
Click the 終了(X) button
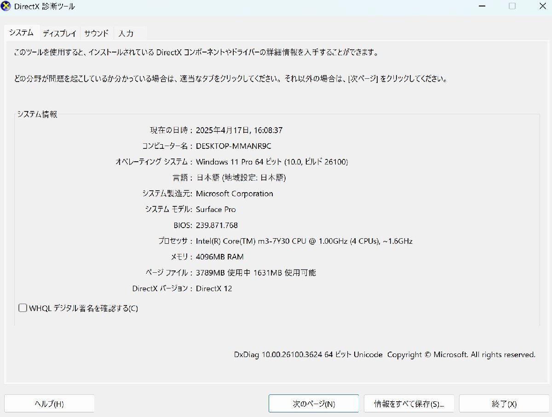(503, 403)
